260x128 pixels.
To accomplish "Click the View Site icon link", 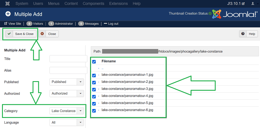I will (6, 24).
